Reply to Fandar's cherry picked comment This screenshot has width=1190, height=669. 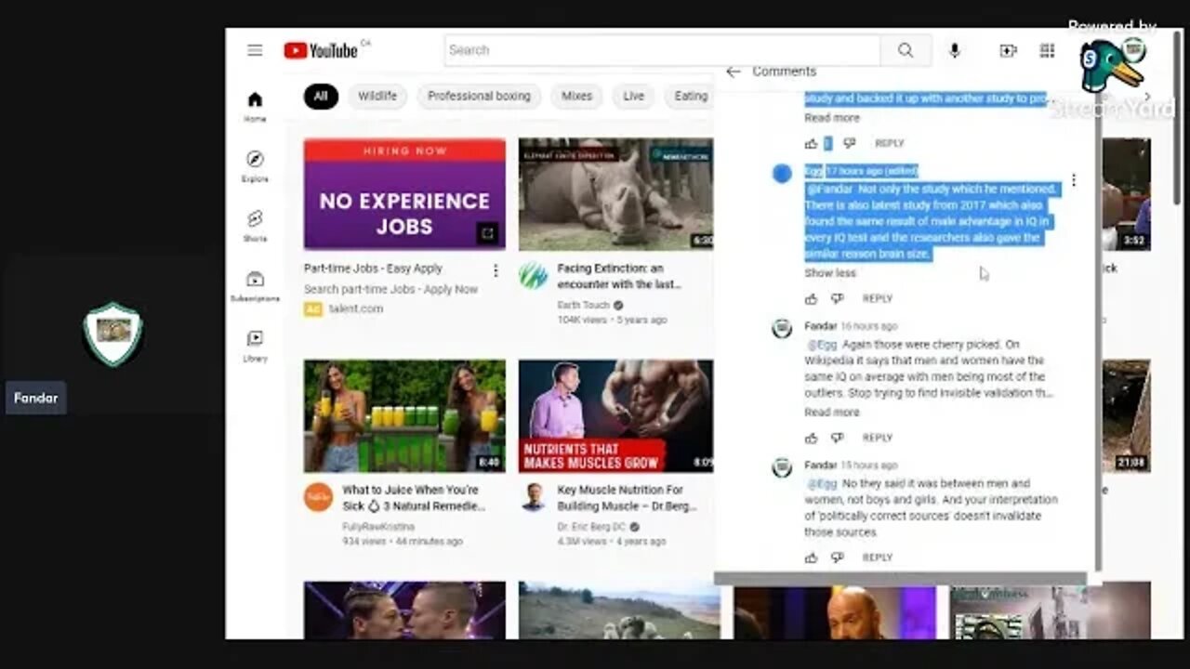click(877, 438)
